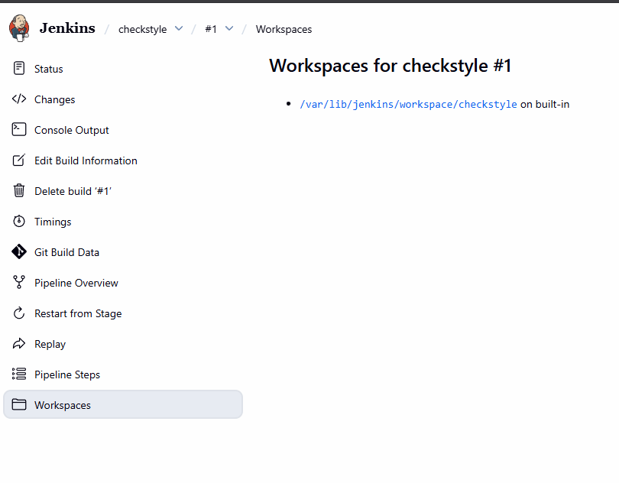The image size is (619, 483).
Task: Select Edit Build Information in the sidebar
Action: tap(123, 160)
